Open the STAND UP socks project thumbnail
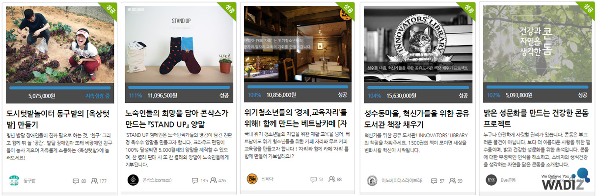Image resolution: width=599 pixels, height=196 pixels. click(x=179, y=45)
